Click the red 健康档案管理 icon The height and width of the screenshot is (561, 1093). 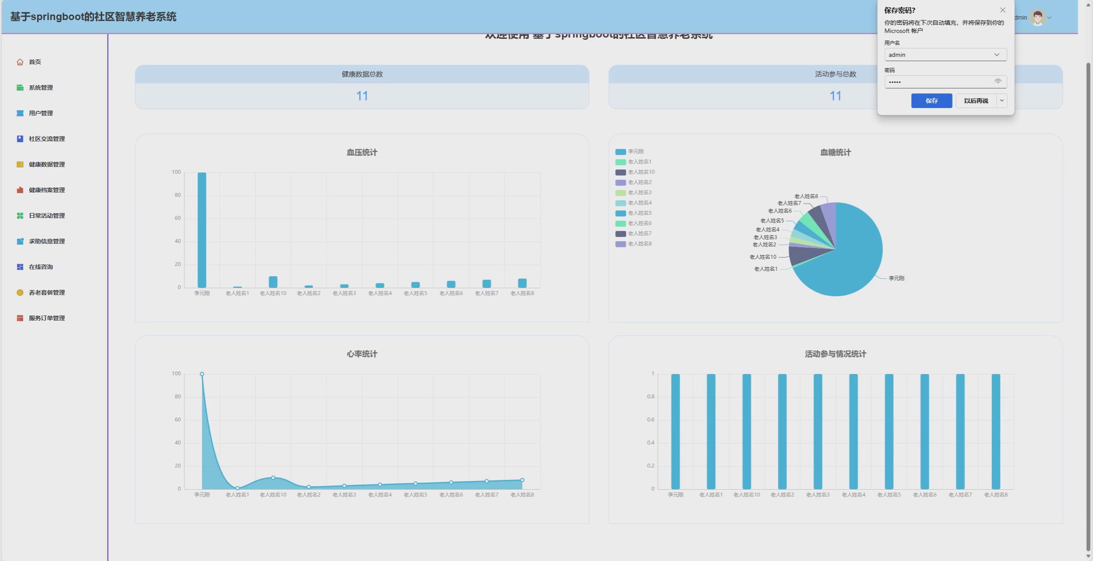click(20, 190)
